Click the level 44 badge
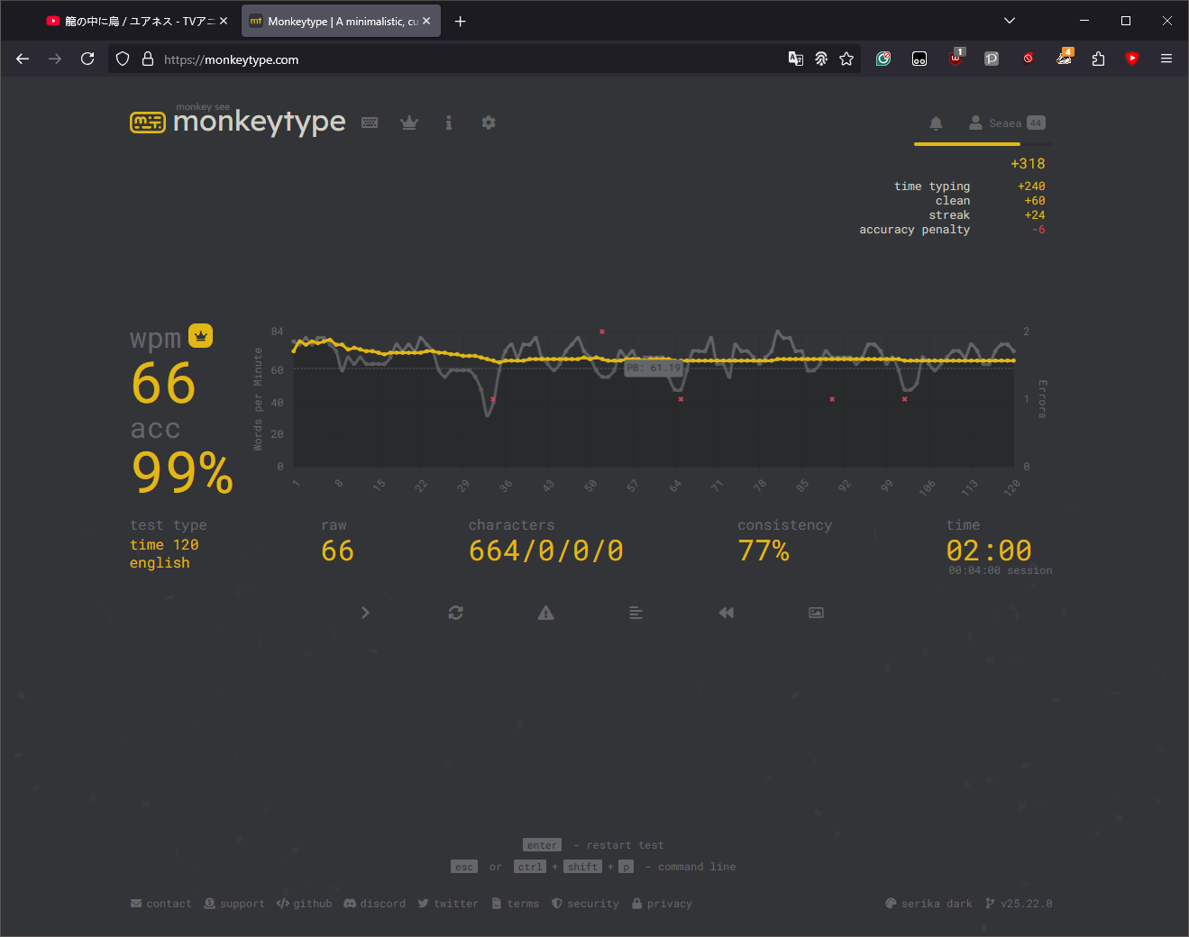 pyautogui.click(x=1036, y=123)
